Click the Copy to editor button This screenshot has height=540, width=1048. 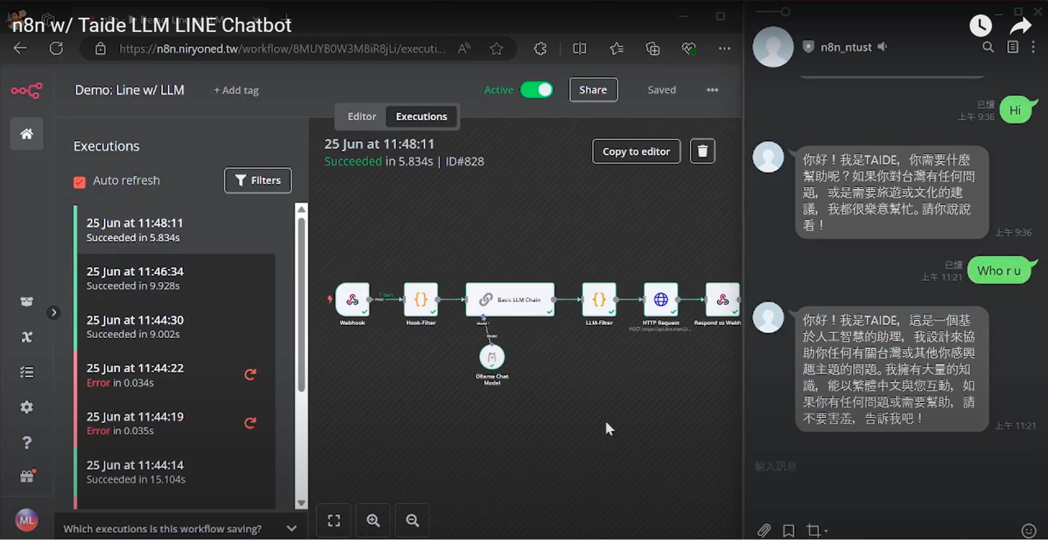pos(636,151)
